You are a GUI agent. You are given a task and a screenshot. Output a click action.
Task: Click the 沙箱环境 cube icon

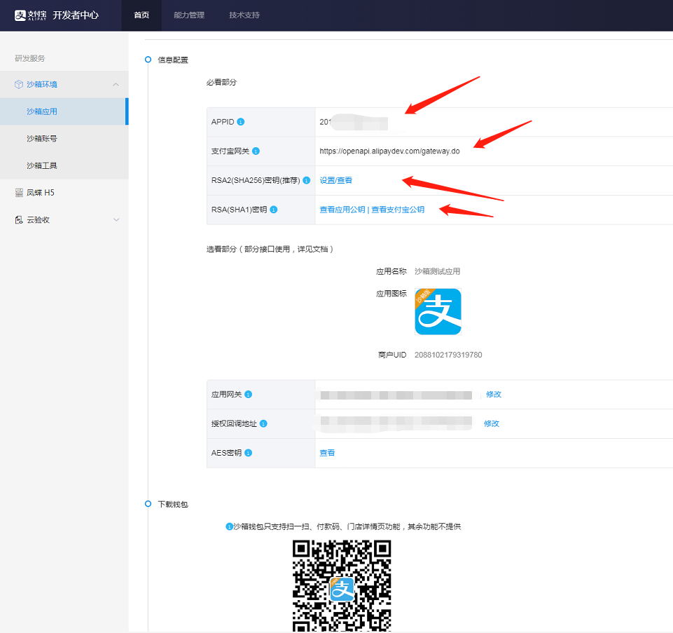click(x=19, y=84)
